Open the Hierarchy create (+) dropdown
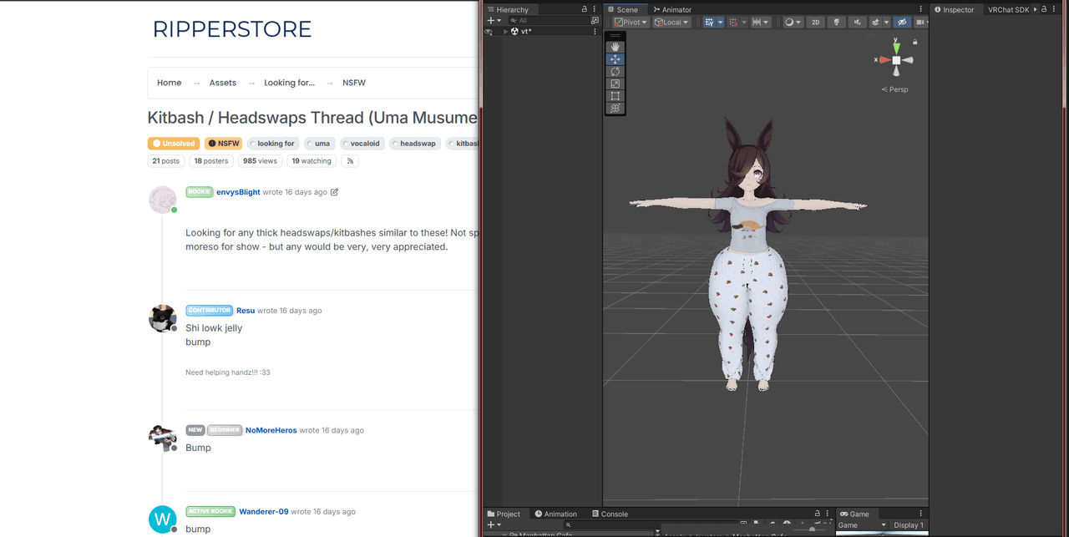 494,21
